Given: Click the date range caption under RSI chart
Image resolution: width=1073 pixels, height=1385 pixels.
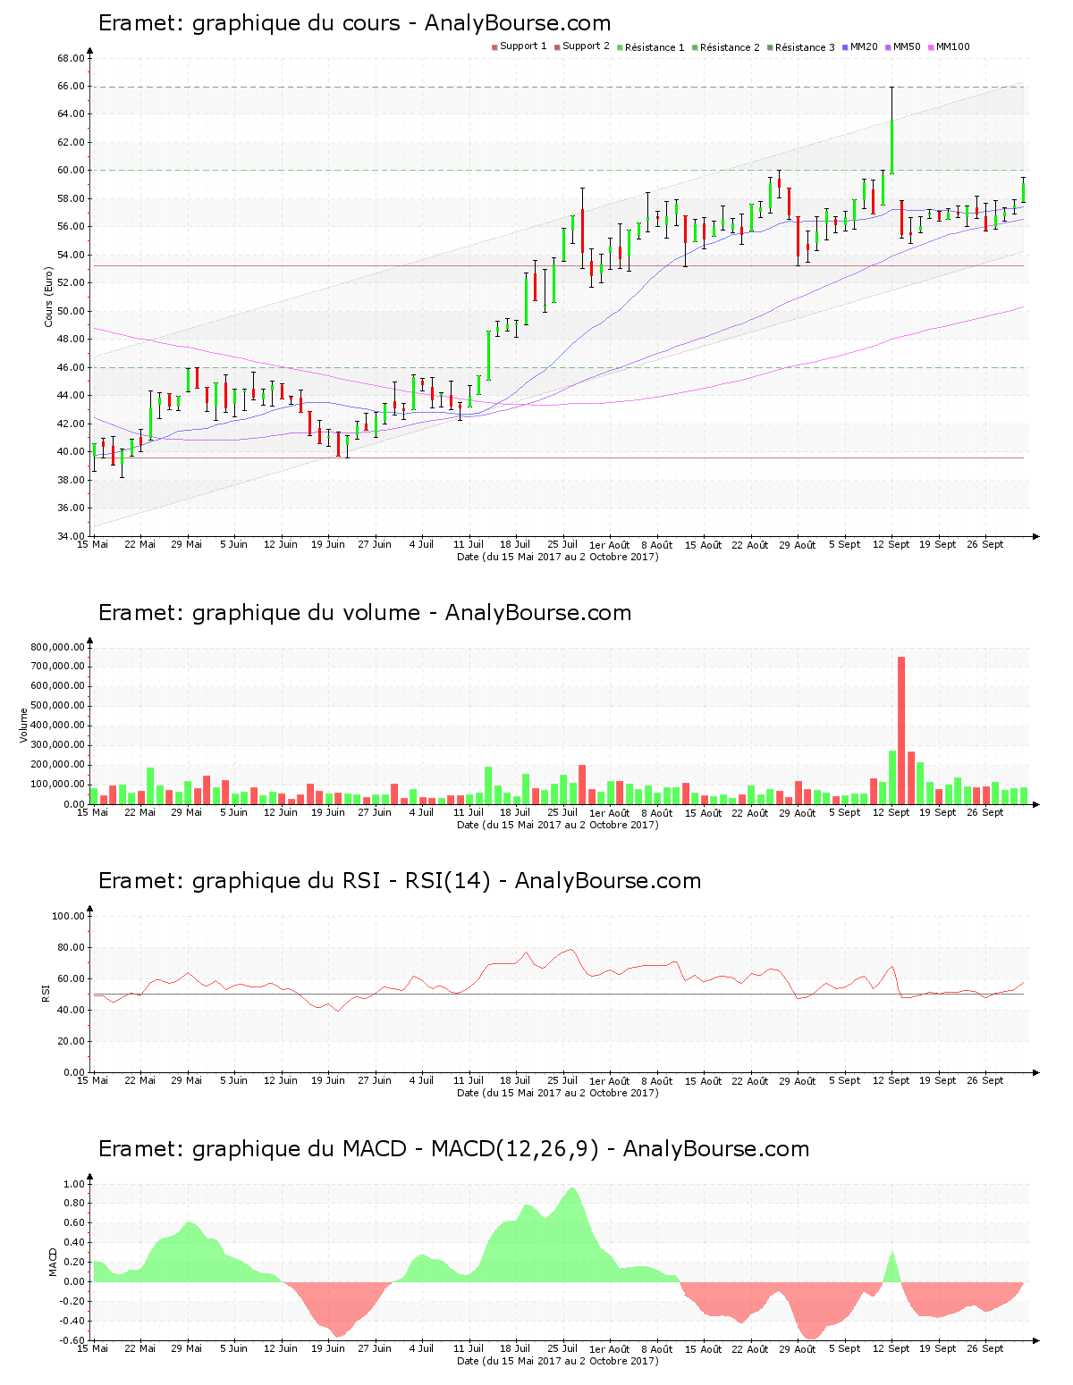Looking at the screenshot, I should coord(558,1093).
